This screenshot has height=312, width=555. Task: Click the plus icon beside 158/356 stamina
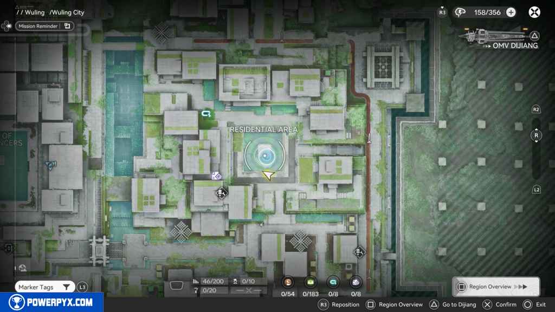click(x=511, y=12)
